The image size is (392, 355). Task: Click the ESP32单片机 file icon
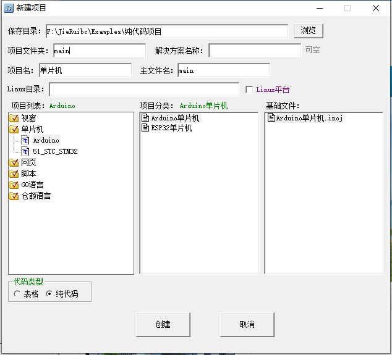tap(146, 128)
